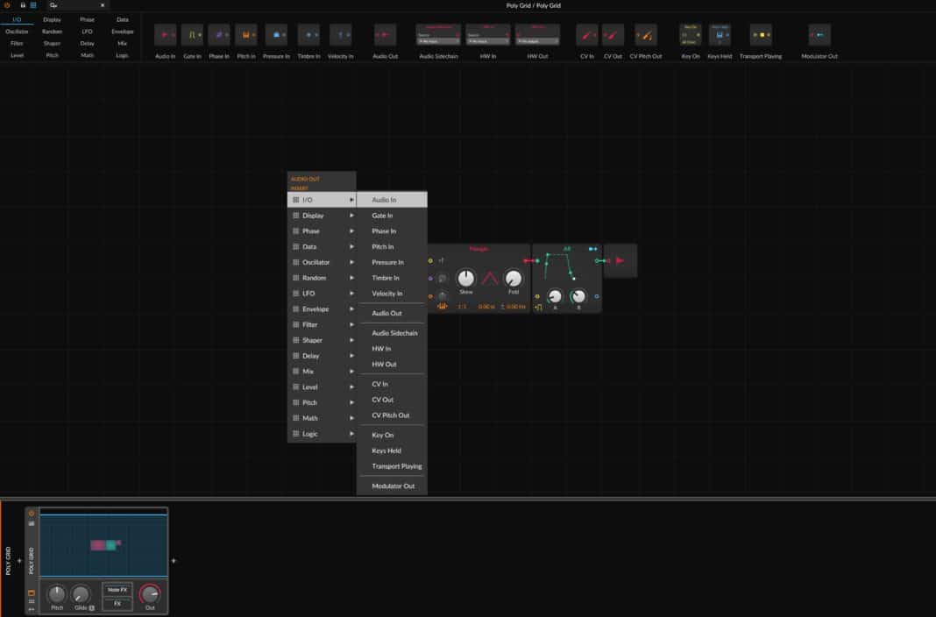Toggle the lock icon in the top toolbar
This screenshot has width=936, height=617.
(x=21, y=5)
